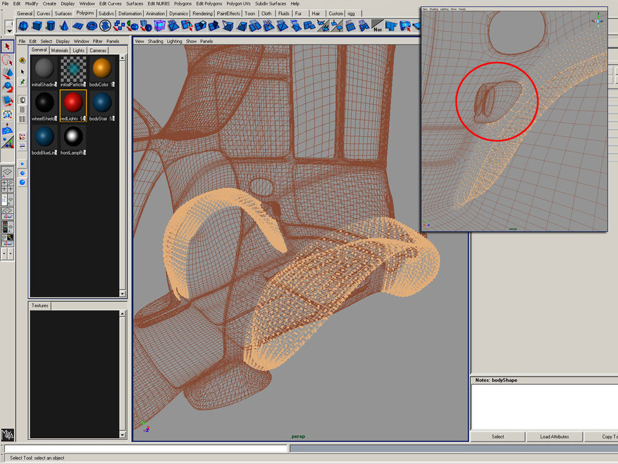Viewport: 618px width, 464px height.
Task: Click the Select button in attribute panel
Action: [497, 436]
